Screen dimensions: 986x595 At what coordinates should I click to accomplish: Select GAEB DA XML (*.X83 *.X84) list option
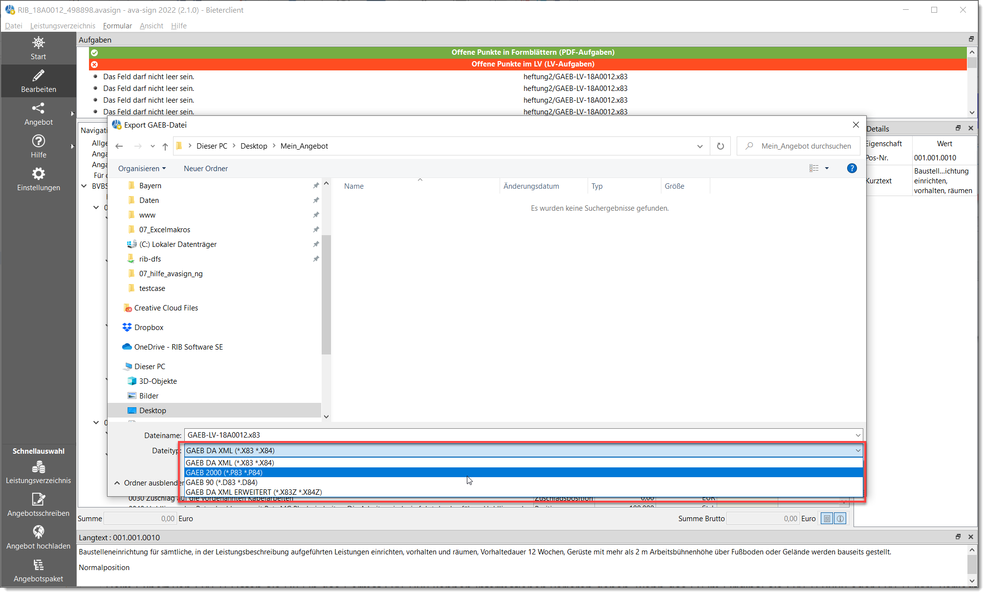click(x=524, y=463)
